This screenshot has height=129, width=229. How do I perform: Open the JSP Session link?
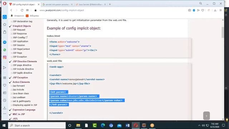click(19, 45)
